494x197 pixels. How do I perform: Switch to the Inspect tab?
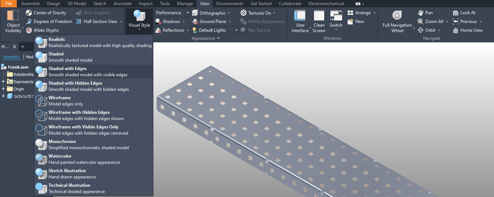point(146,4)
